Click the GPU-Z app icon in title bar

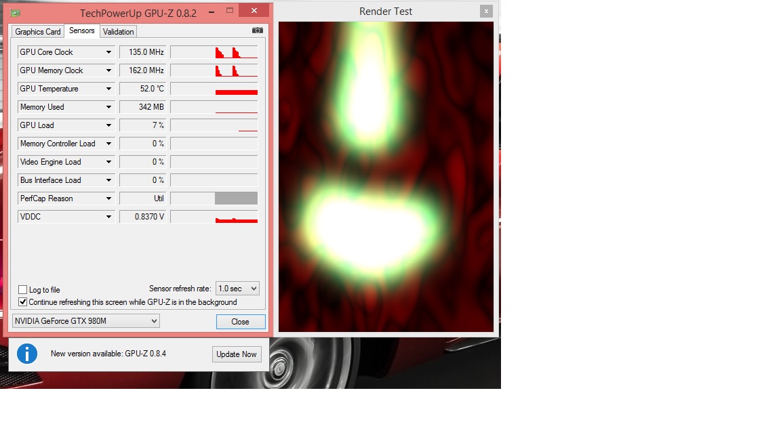(16, 13)
